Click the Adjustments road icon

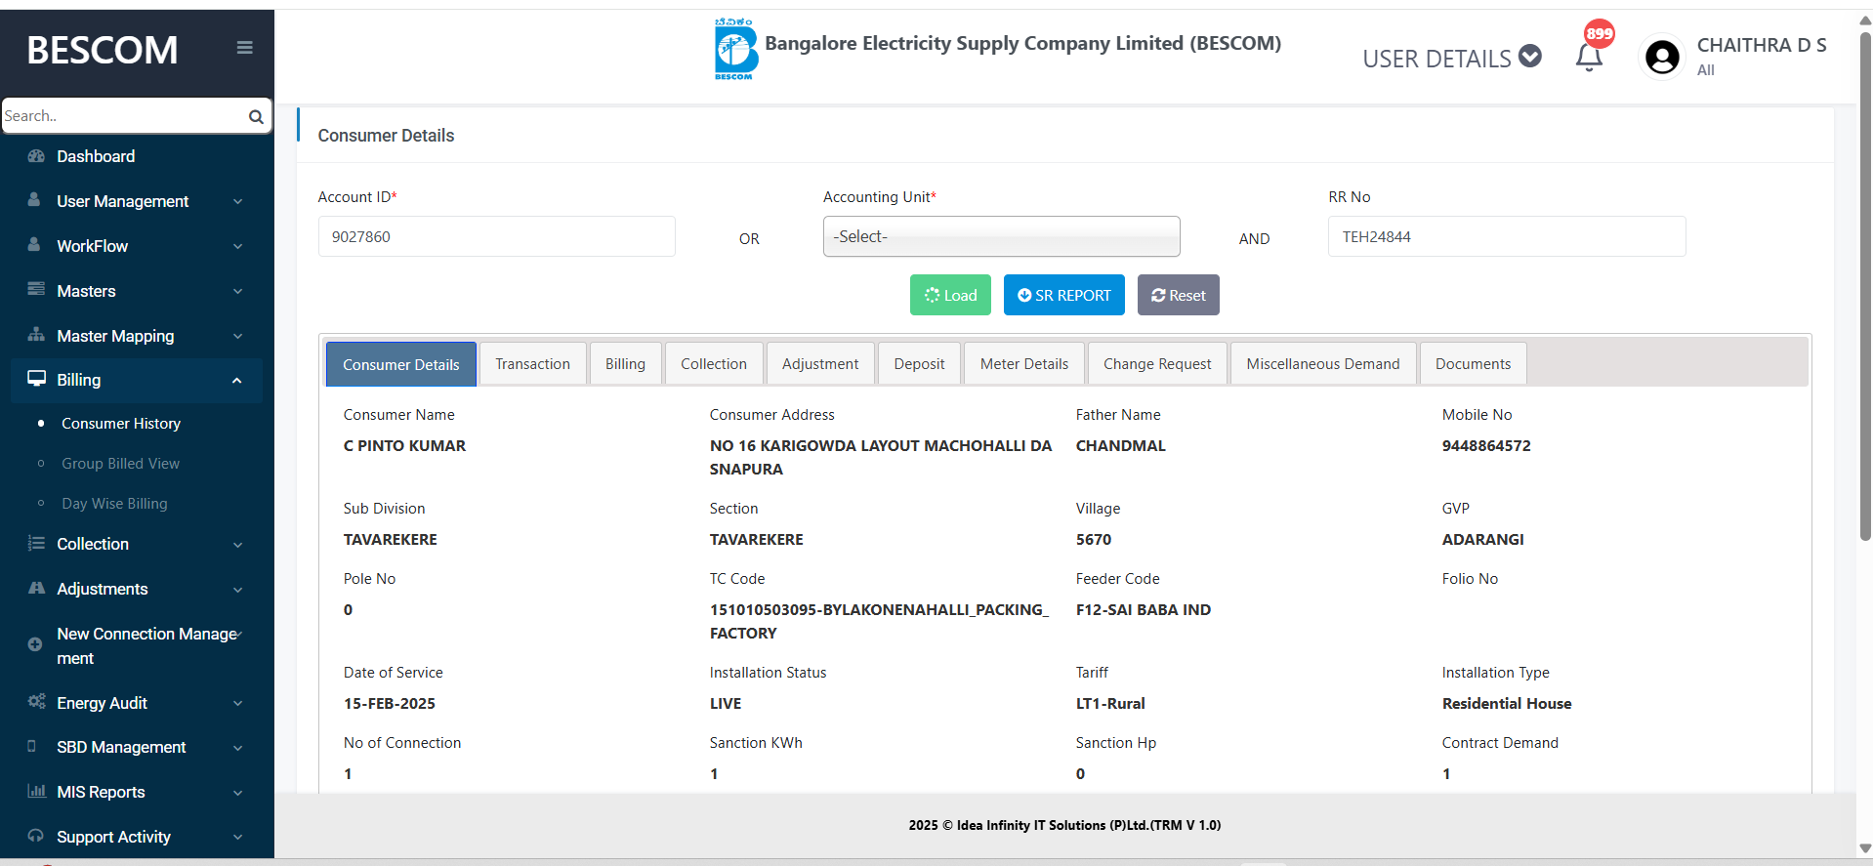coord(36,588)
